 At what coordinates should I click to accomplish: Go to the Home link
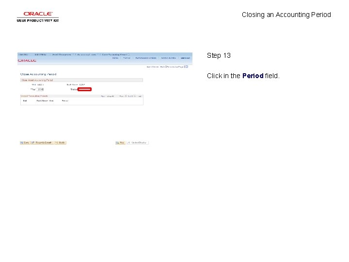(x=115, y=58)
